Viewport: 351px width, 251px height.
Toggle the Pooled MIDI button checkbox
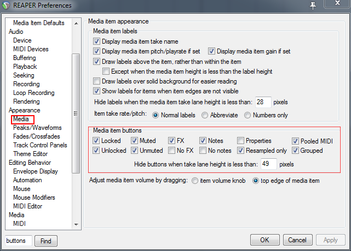pos(296,141)
